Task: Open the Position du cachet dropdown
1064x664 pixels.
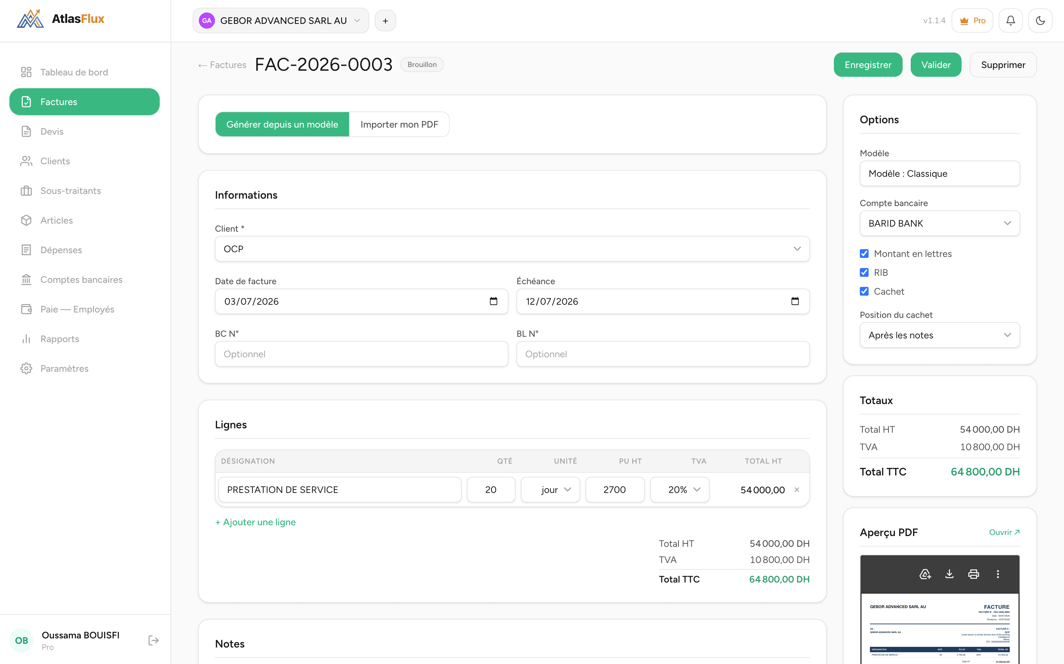Action: 940,335
